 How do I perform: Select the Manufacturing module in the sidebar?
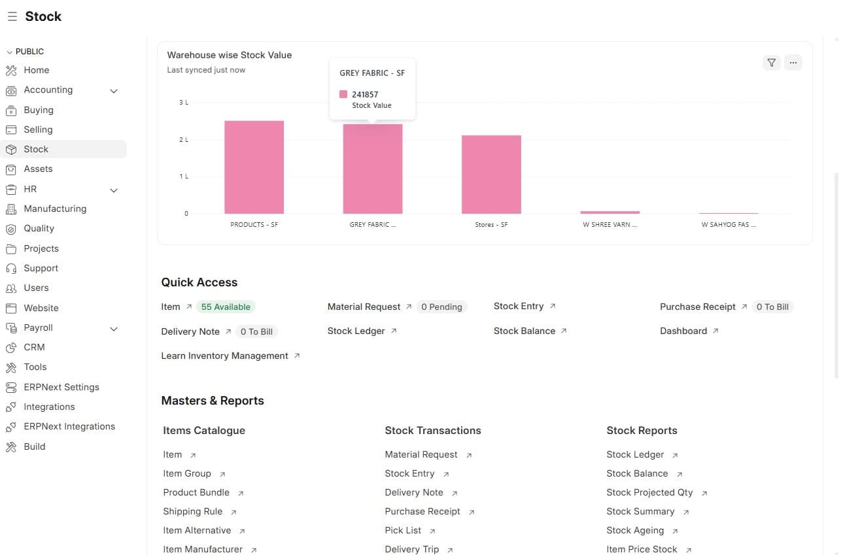pyautogui.click(x=11, y=209)
